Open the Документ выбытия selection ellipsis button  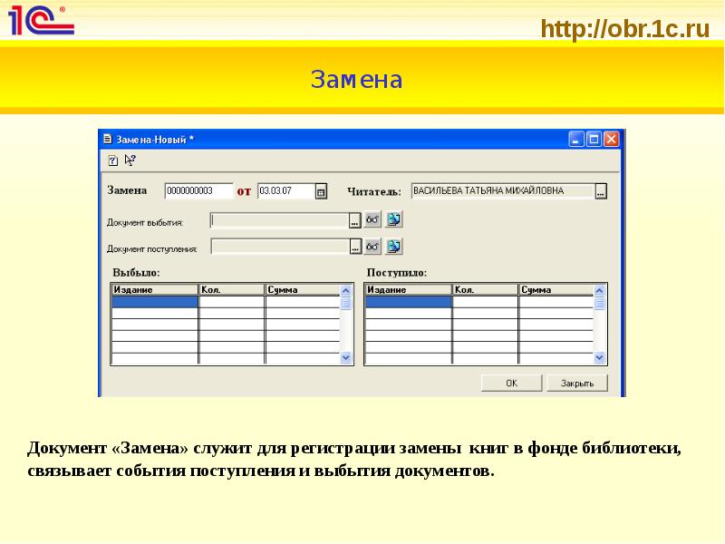coord(355,219)
